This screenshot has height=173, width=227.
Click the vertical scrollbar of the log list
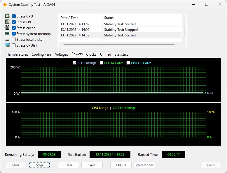click(184, 31)
